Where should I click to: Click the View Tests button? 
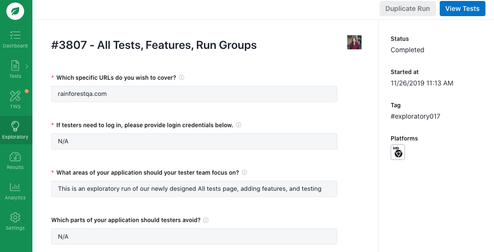[462, 9]
